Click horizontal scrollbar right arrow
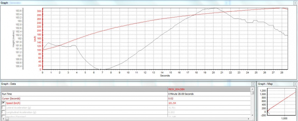Image resolution: width=298 pixels, height=121 pixels. (249, 119)
